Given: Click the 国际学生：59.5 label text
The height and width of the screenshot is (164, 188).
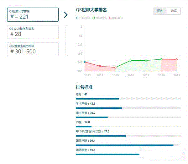Looking at the screenshot, I should click(86, 150).
